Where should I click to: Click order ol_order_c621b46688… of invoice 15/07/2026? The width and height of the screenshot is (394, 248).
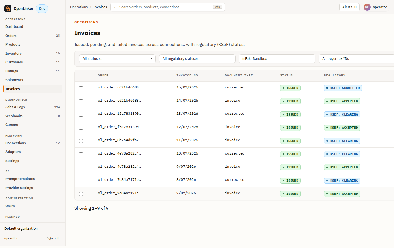[119, 87]
